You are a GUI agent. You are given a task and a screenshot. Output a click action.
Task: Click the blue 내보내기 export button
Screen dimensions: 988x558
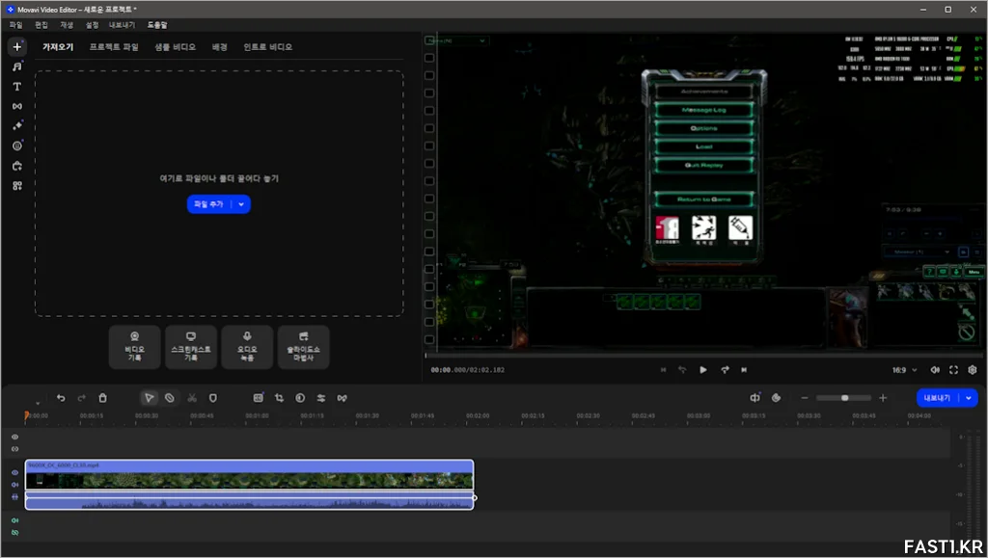(x=938, y=398)
